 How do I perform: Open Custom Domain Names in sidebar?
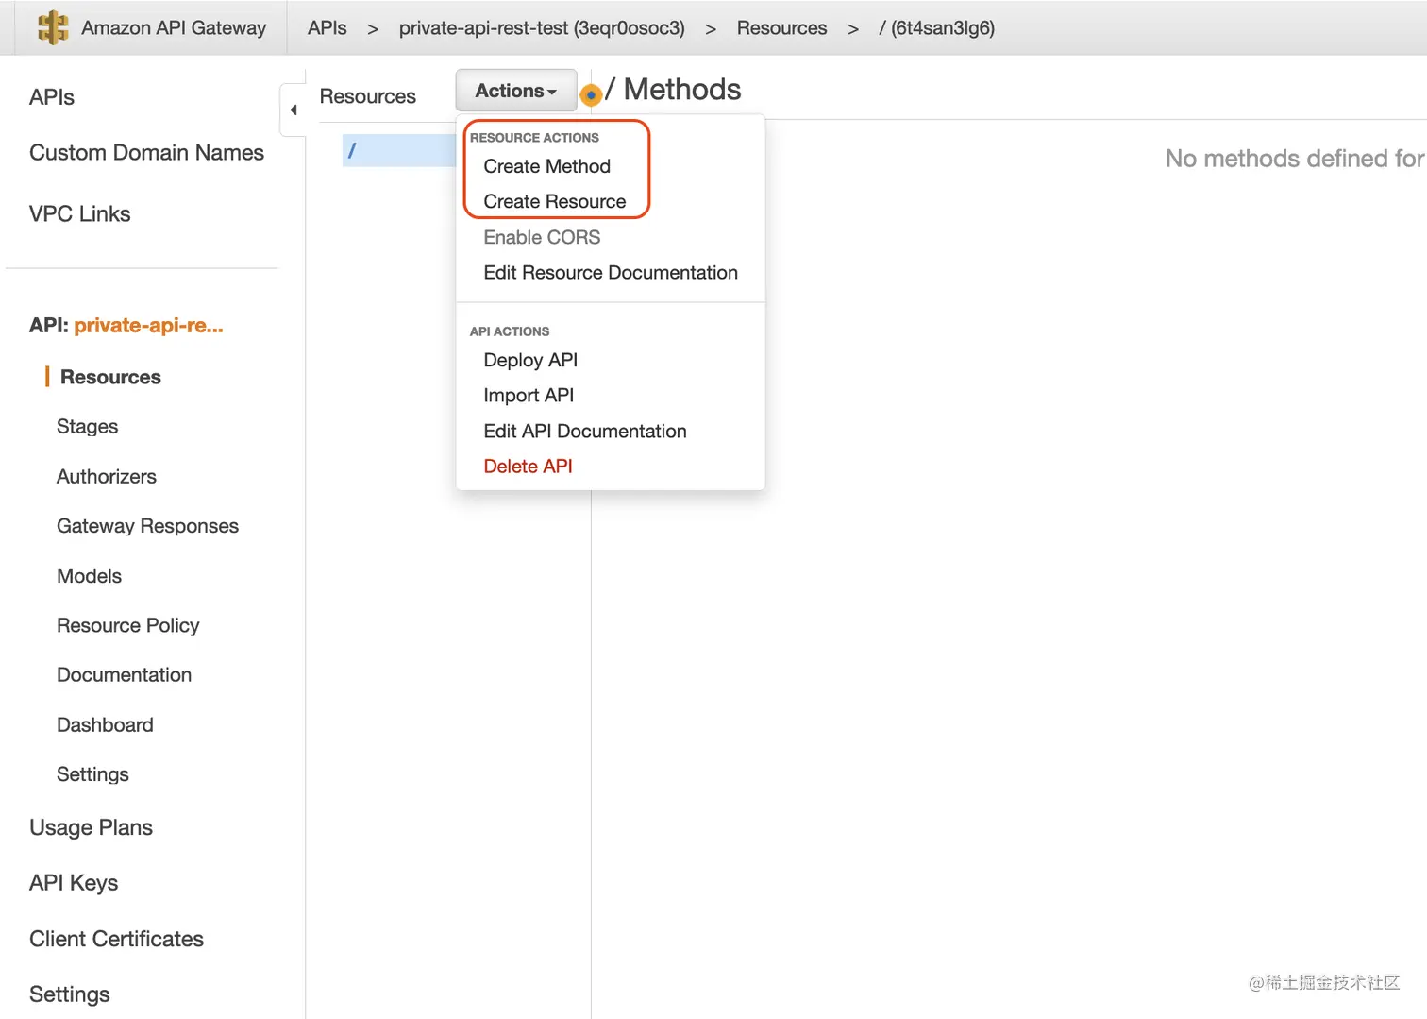pyautogui.click(x=146, y=152)
